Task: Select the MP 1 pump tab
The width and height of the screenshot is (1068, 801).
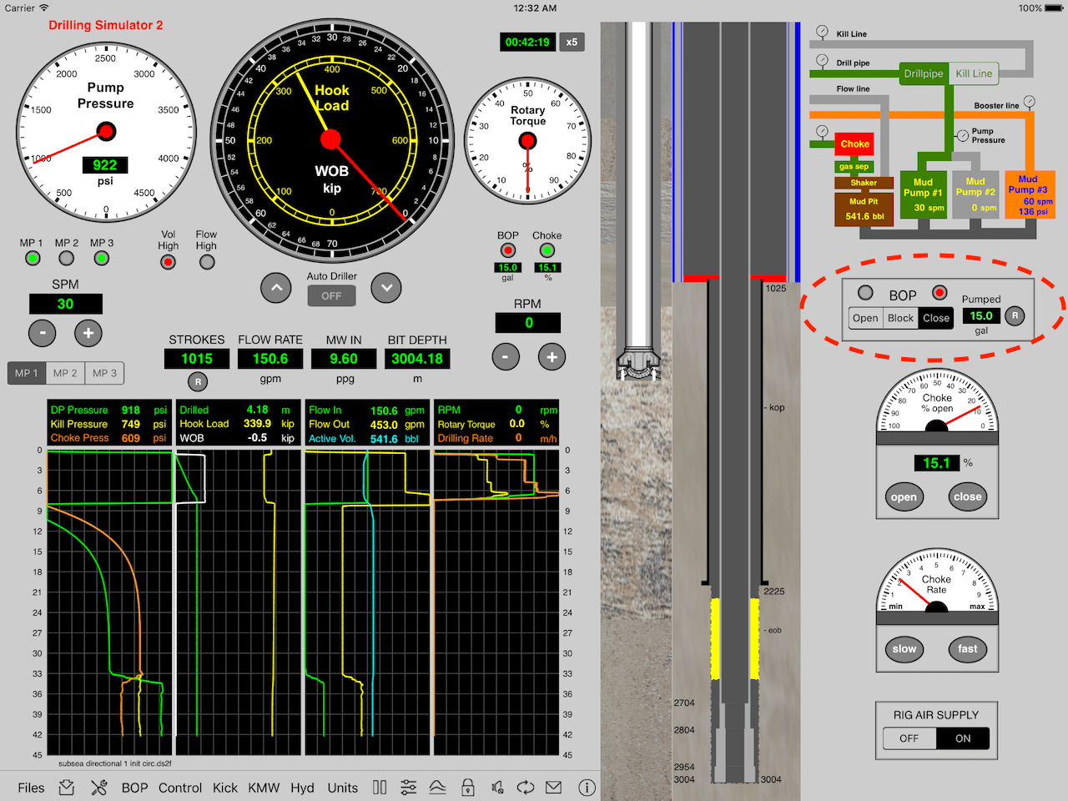Action: pos(27,373)
